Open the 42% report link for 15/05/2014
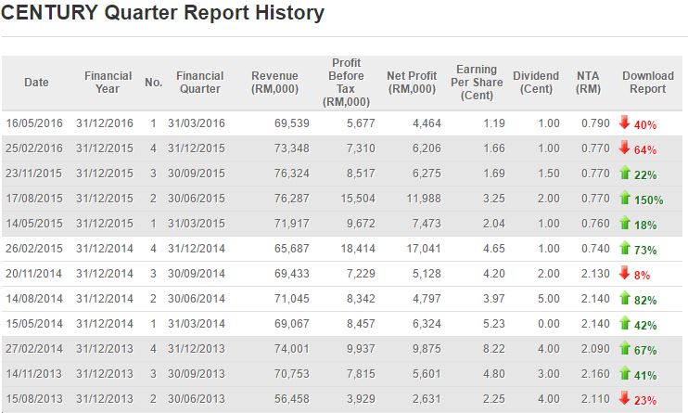This screenshot has width=688, height=413. pos(645,325)
